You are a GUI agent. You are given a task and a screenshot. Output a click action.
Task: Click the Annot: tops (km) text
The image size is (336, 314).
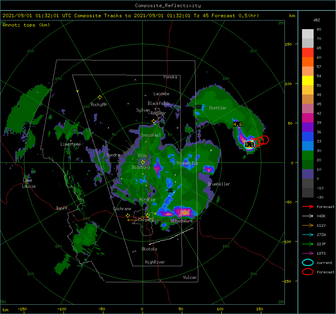[26, 25]
